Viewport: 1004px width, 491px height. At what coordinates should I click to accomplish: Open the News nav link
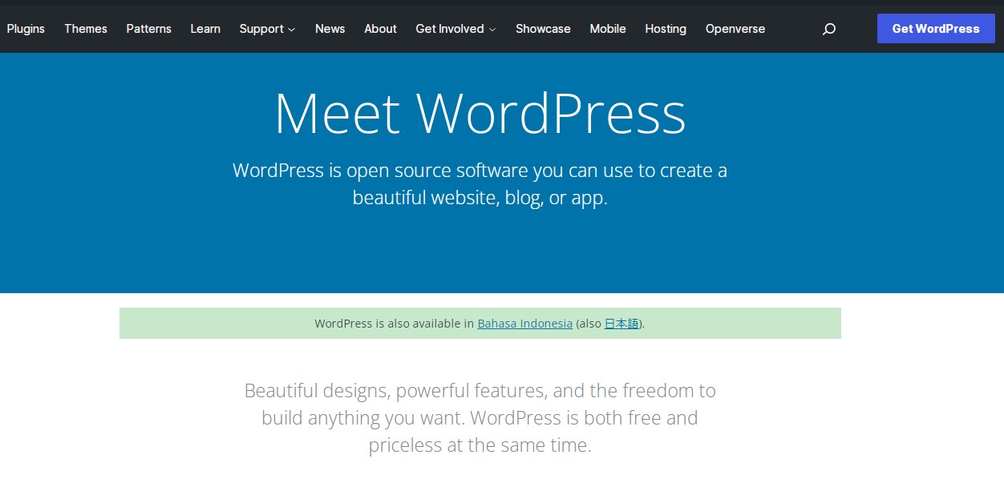point(330,29)
